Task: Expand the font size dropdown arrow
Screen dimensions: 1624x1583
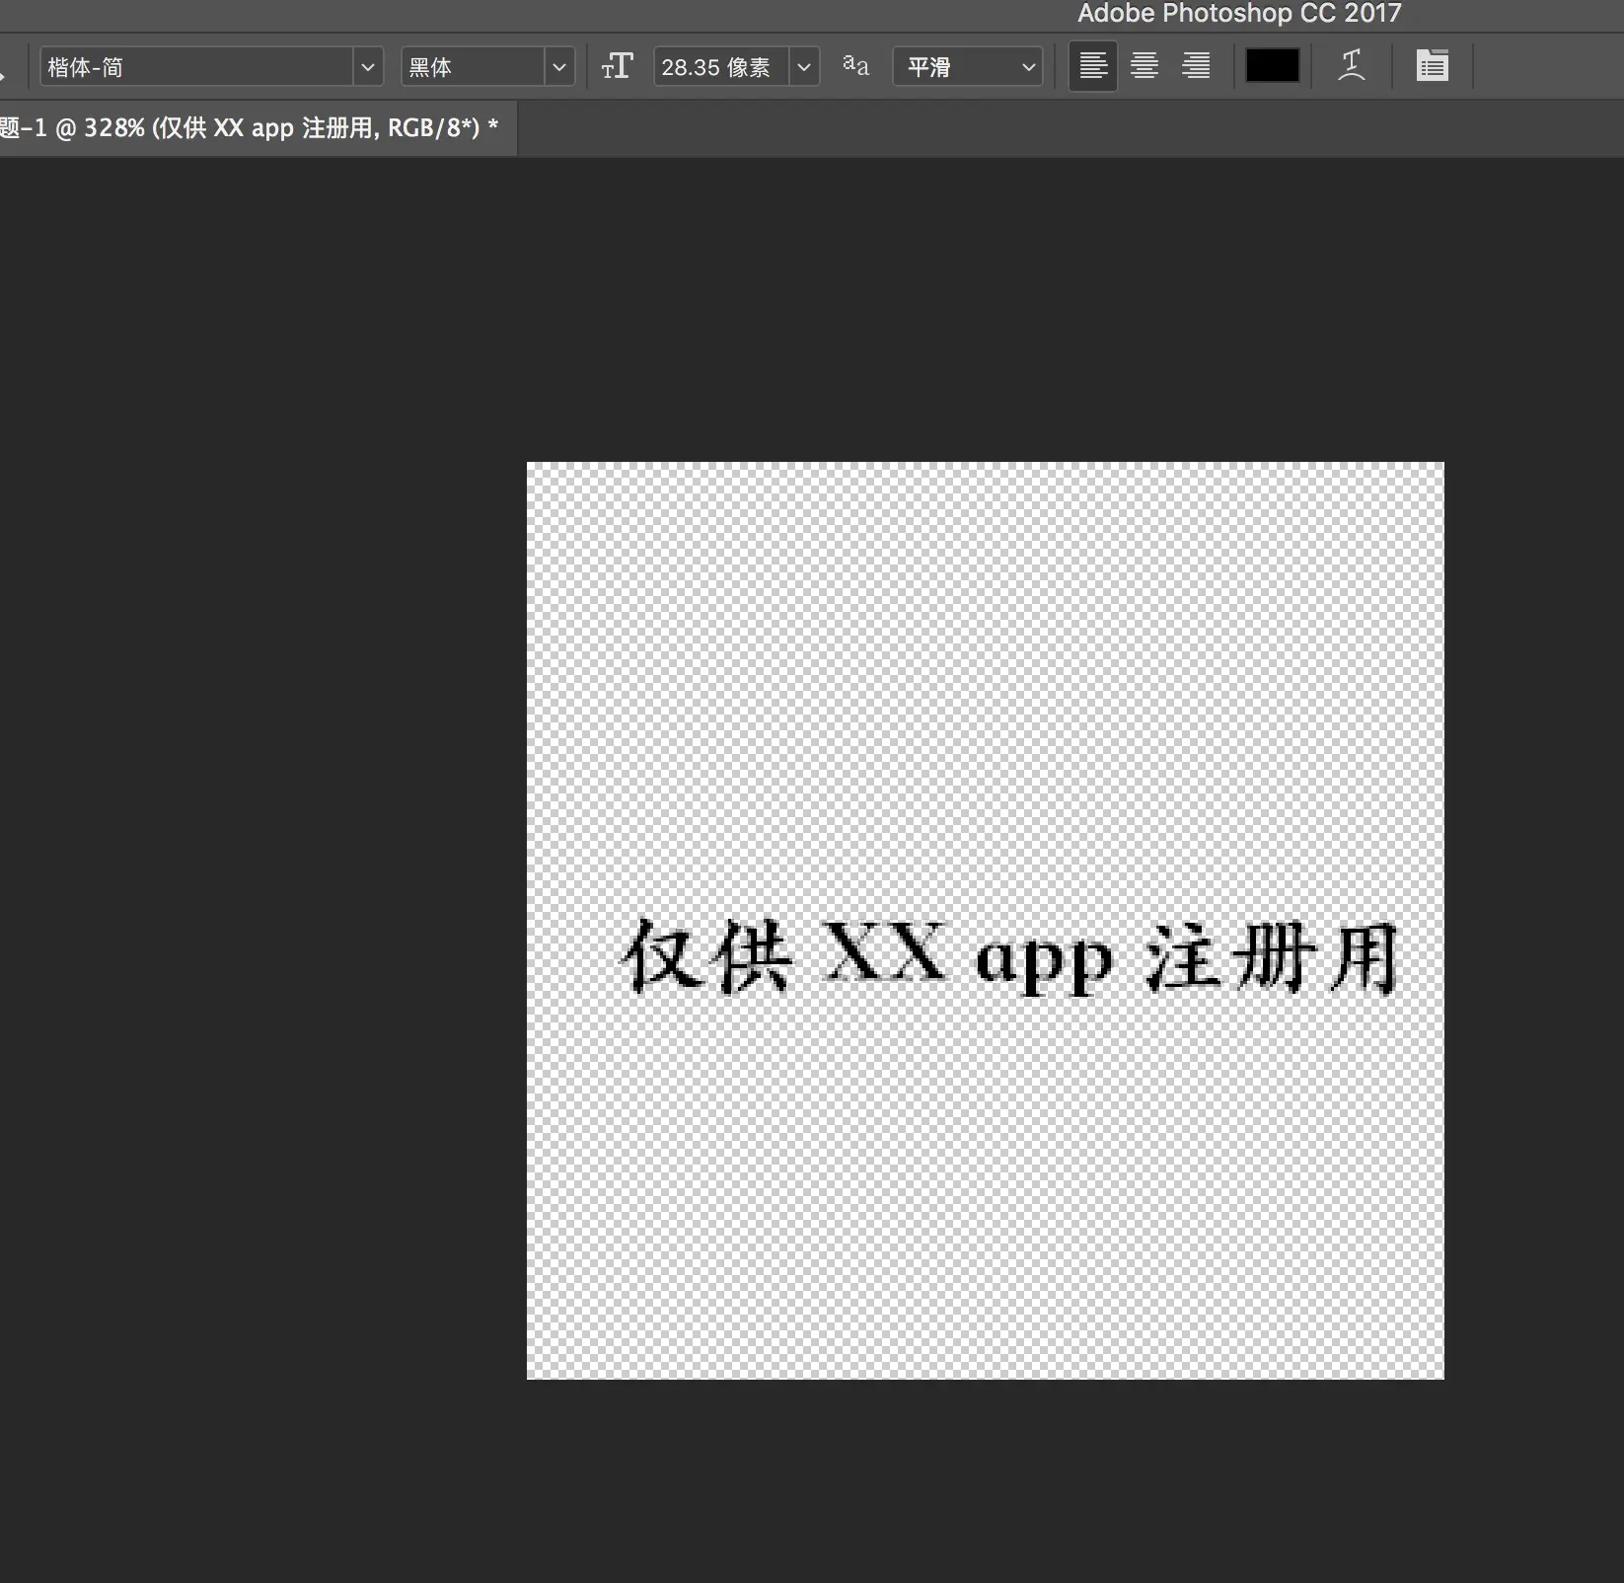Action: [x=804, y=67]
